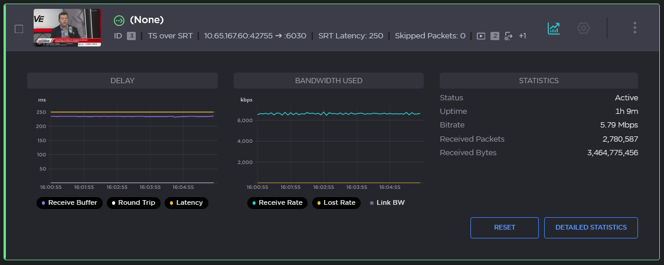Enable the Link BW series

click(387, 202)
